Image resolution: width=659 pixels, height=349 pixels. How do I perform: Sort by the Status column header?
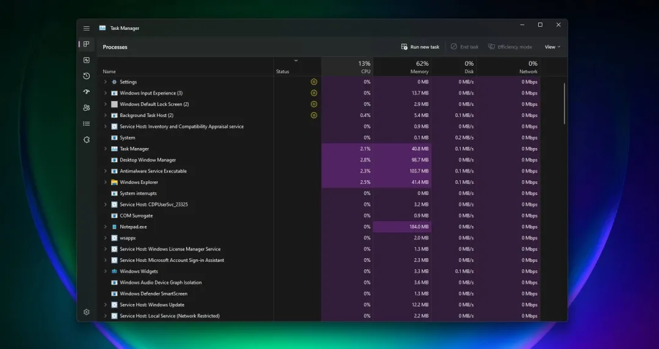[x=283, y=72]
